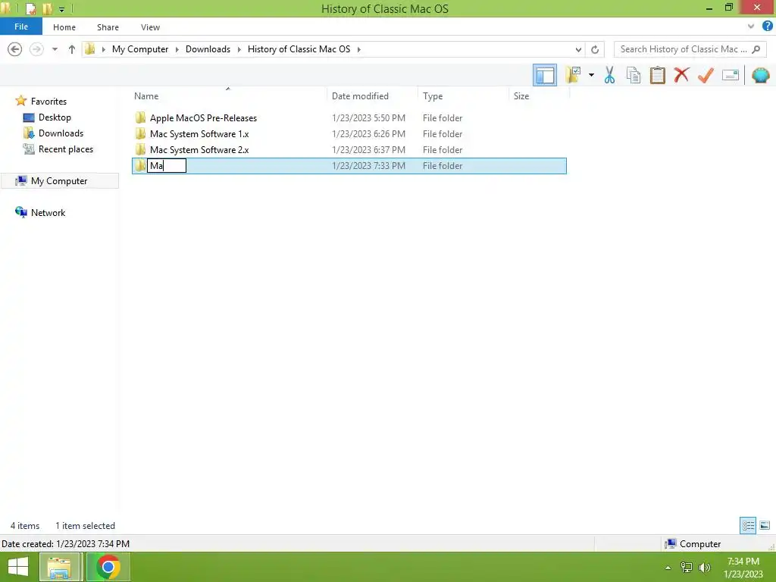Image resolution: width=776 pixels, height=582 pixels.
Task: Open the Home ribbon tab
Action: pyautogui.click(x=64, y=27)
